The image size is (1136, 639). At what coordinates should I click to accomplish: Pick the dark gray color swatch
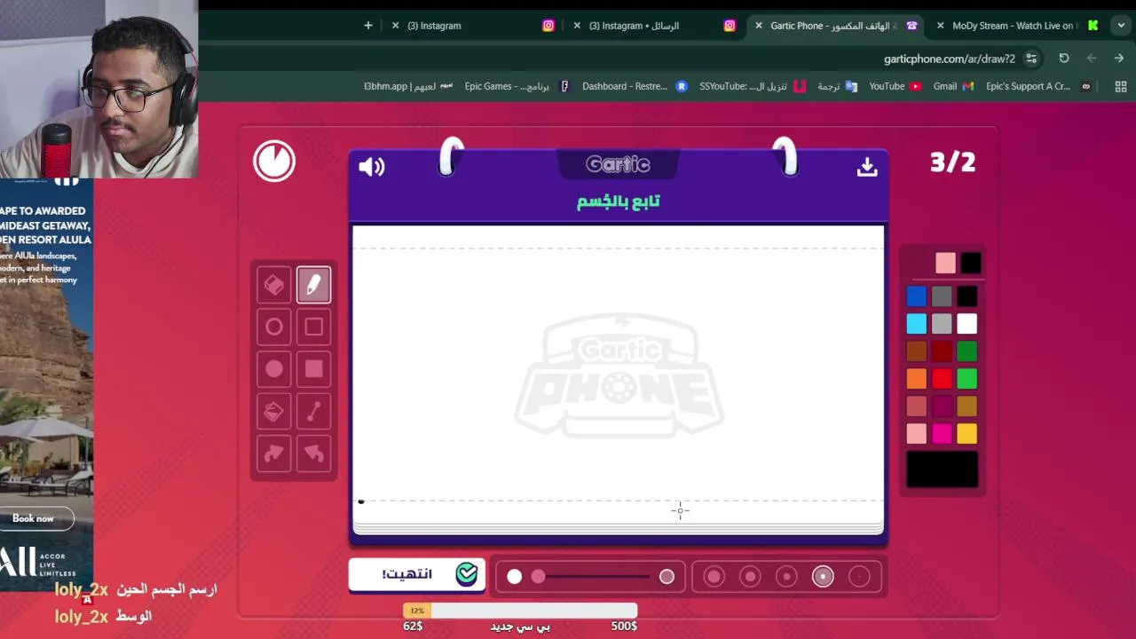click(942, 296)
